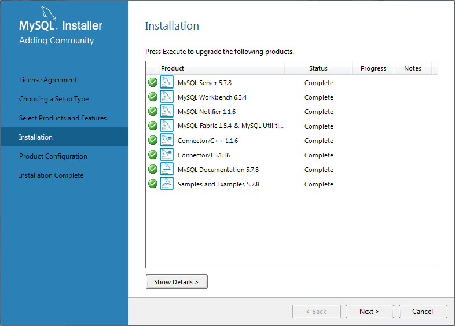Click the green checkmark beside MySQL Workbench 6.3.4

tap(153, 97)
